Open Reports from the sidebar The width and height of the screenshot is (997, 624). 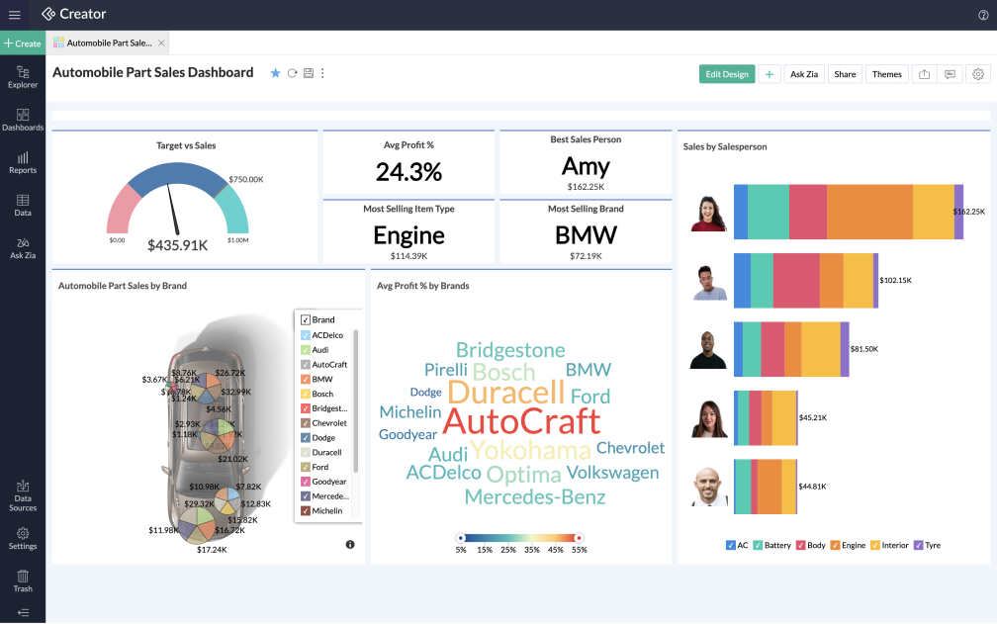click(23, 162)
